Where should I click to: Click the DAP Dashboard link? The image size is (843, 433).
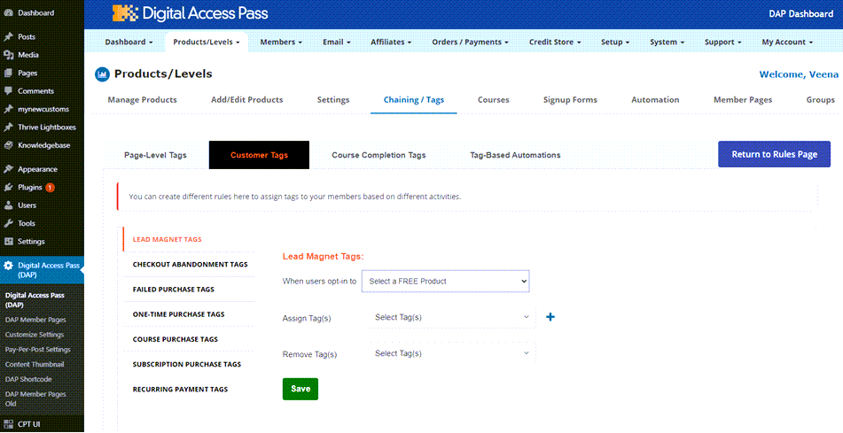tap(801, 14)
